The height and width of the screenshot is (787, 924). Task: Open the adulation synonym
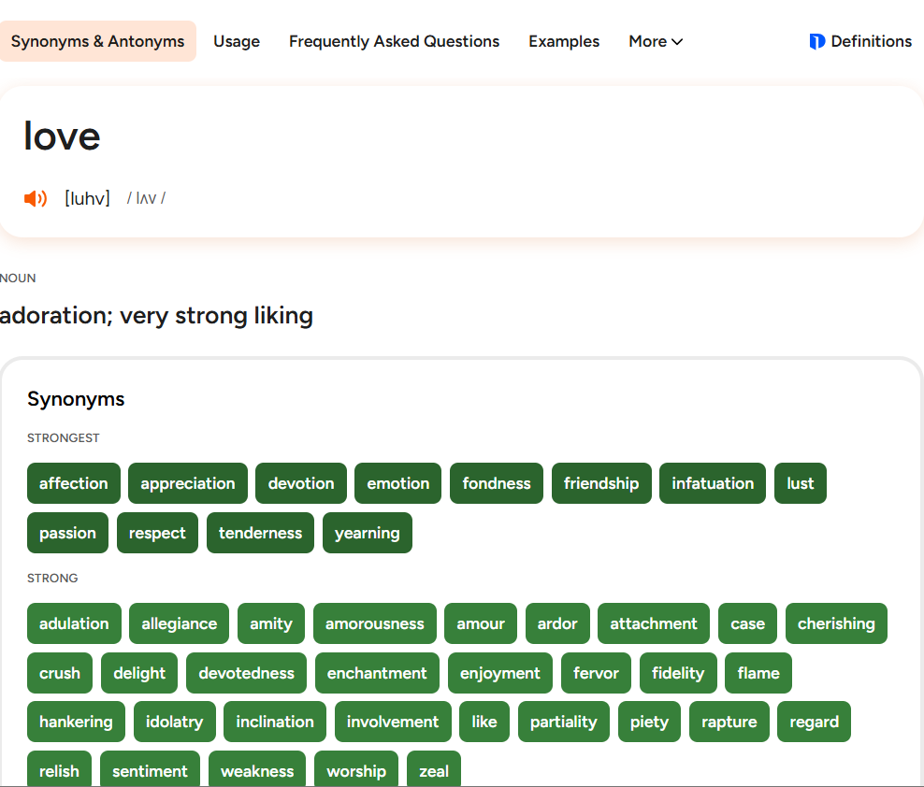74,623
